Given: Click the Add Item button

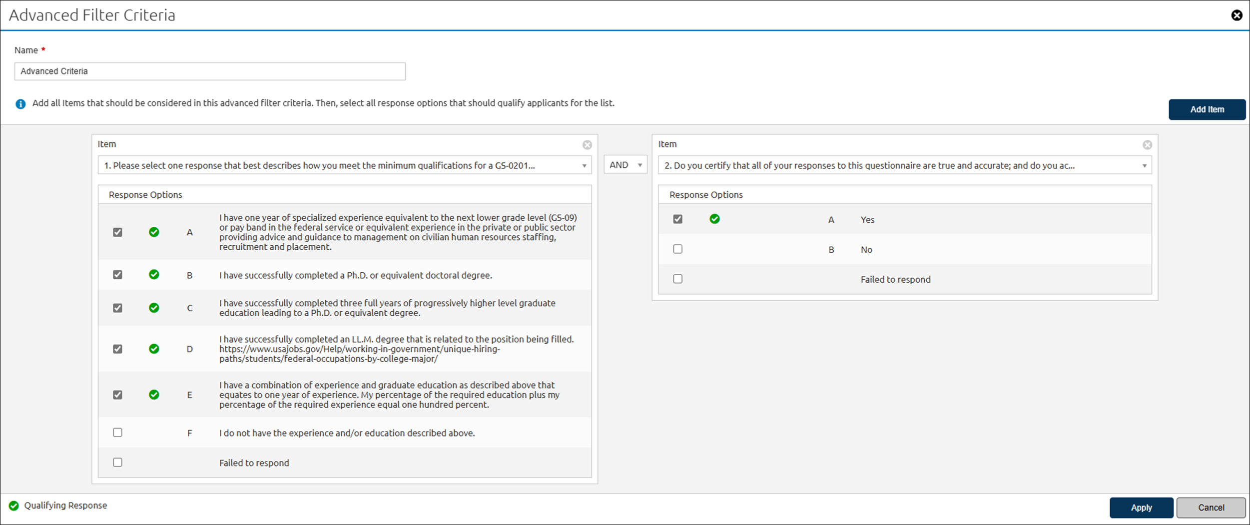Looking at the screenshot, I should tap(1208, 109).
